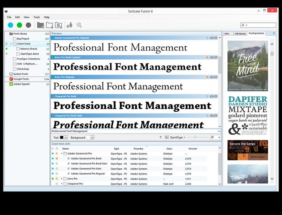The width and height of the screenshot is (282, 215).
Task: Click the new smart set gear folder icon
Action: 59,25
